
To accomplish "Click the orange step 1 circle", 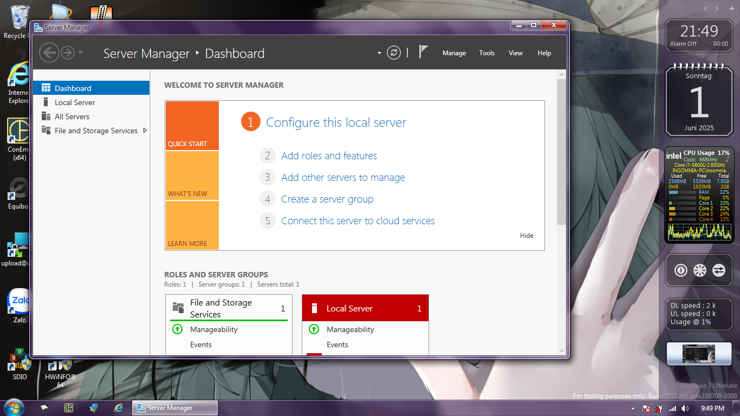I will point(250,122).
